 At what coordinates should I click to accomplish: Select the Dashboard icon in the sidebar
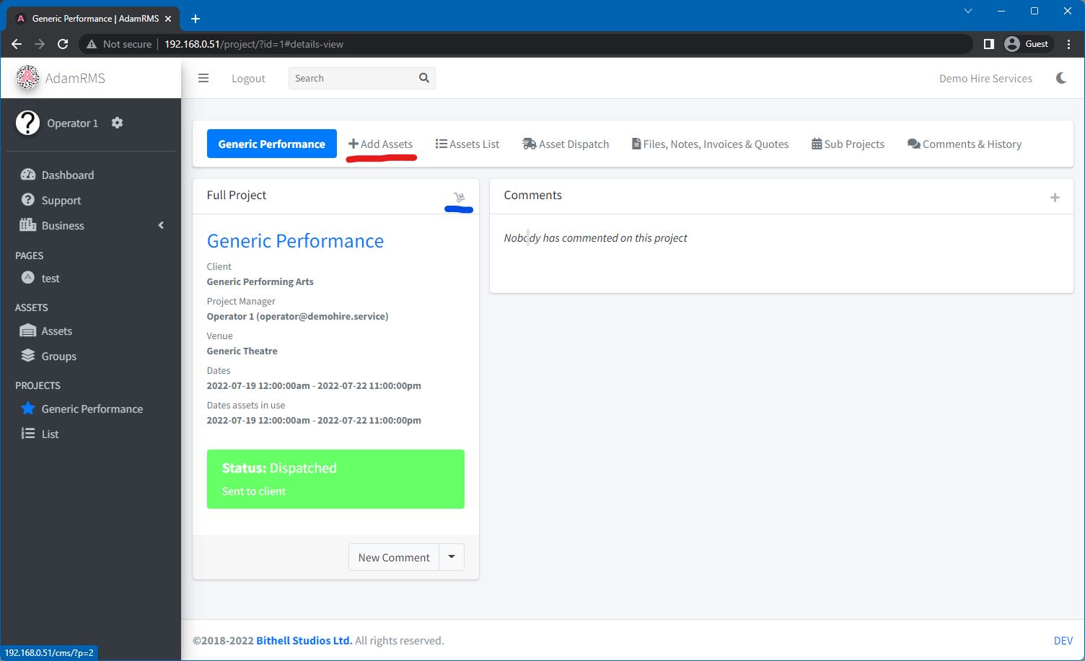pos(29,175)
